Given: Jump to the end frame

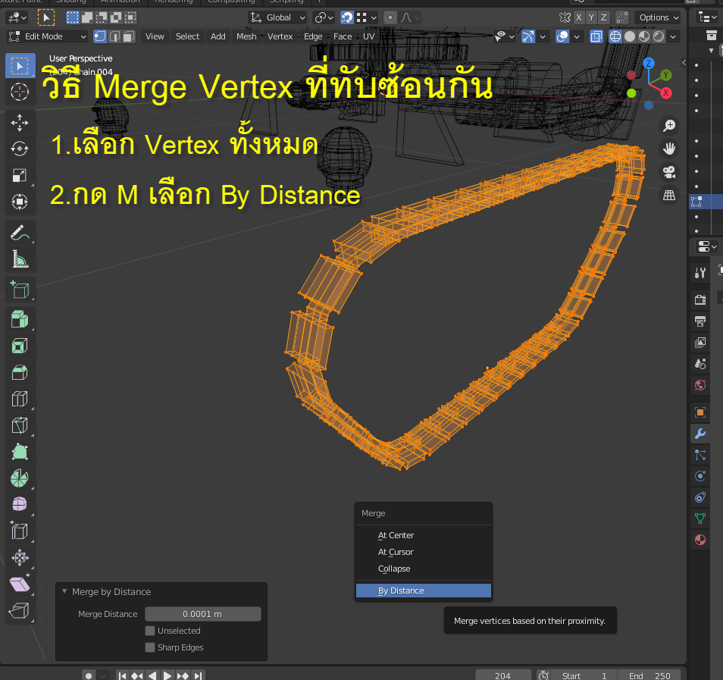Looking at the screenshot, I should (198, 675).
